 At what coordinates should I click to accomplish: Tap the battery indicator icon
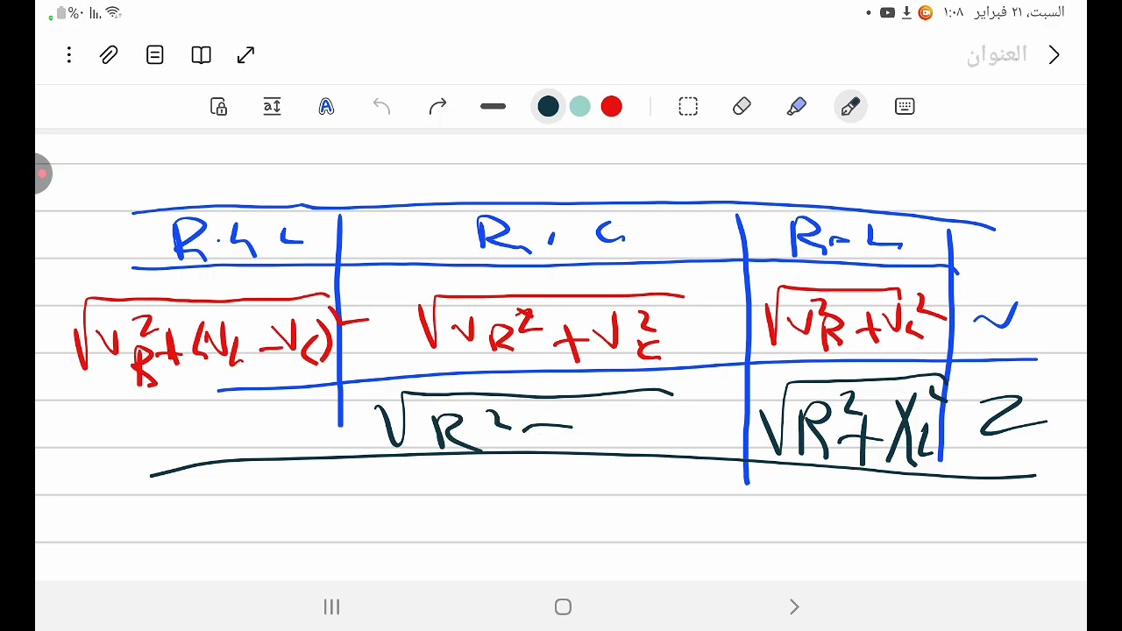[60, 12]
